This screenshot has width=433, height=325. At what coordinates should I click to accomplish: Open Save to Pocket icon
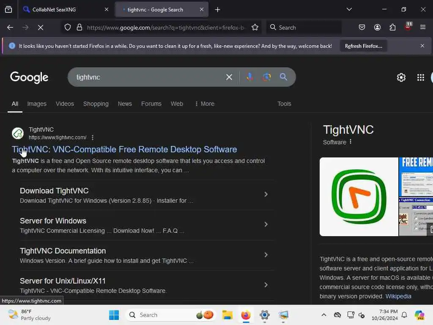[362, 28]
